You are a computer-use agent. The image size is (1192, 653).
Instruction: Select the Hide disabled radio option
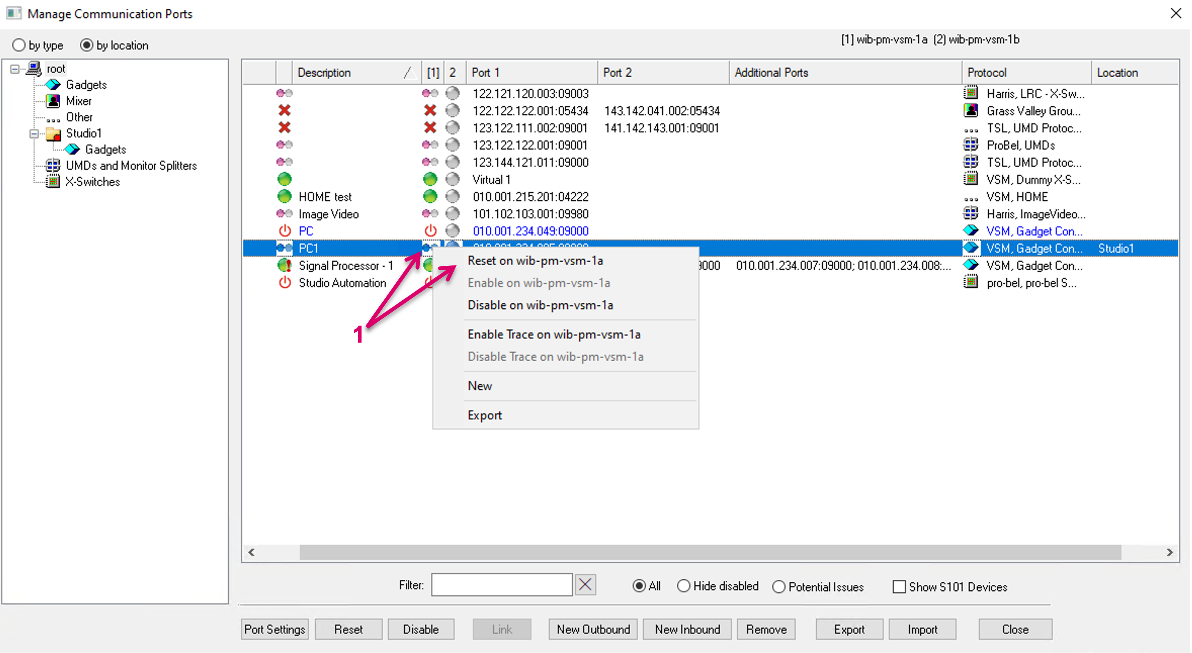[x=684, y=586]
